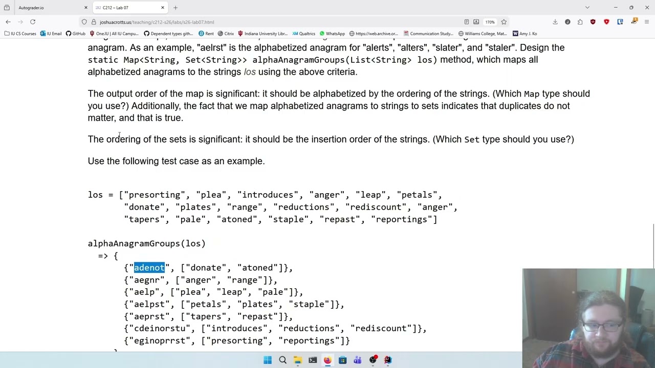Open the Indiana University Libraries bookmark

click(263, 34)
